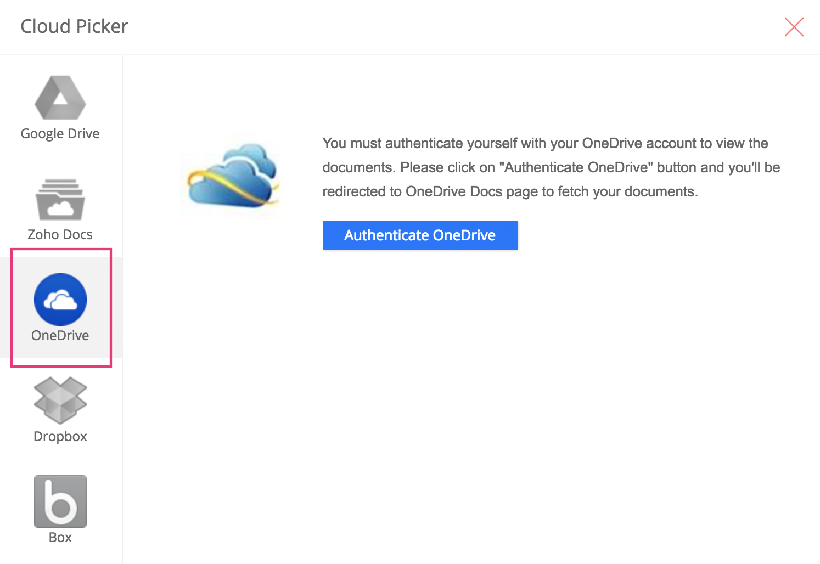This screenshot has width=820, height=564.
Task: Select the Zoho Docs text label
Action: [60, 235]
